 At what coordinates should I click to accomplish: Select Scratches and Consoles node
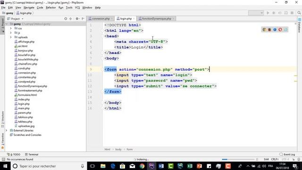point(27,135)
